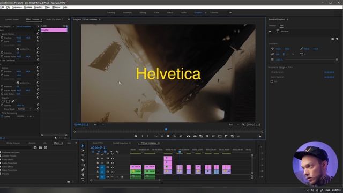Image resolution: width=343 pixels, height=193 pixels.
Task: Toggle animation stopwatch for Anti-flicker
Action: coord(2,94)
